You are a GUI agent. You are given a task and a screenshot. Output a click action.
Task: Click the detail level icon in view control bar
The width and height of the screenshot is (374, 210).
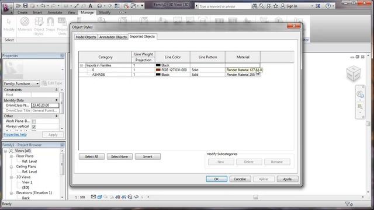(93, 197)
